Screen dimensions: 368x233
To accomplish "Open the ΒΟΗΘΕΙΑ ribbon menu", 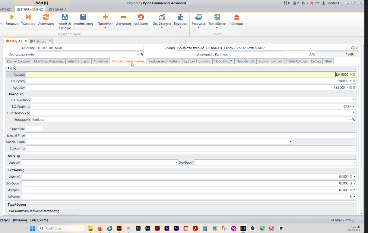I will coord(58,10).
